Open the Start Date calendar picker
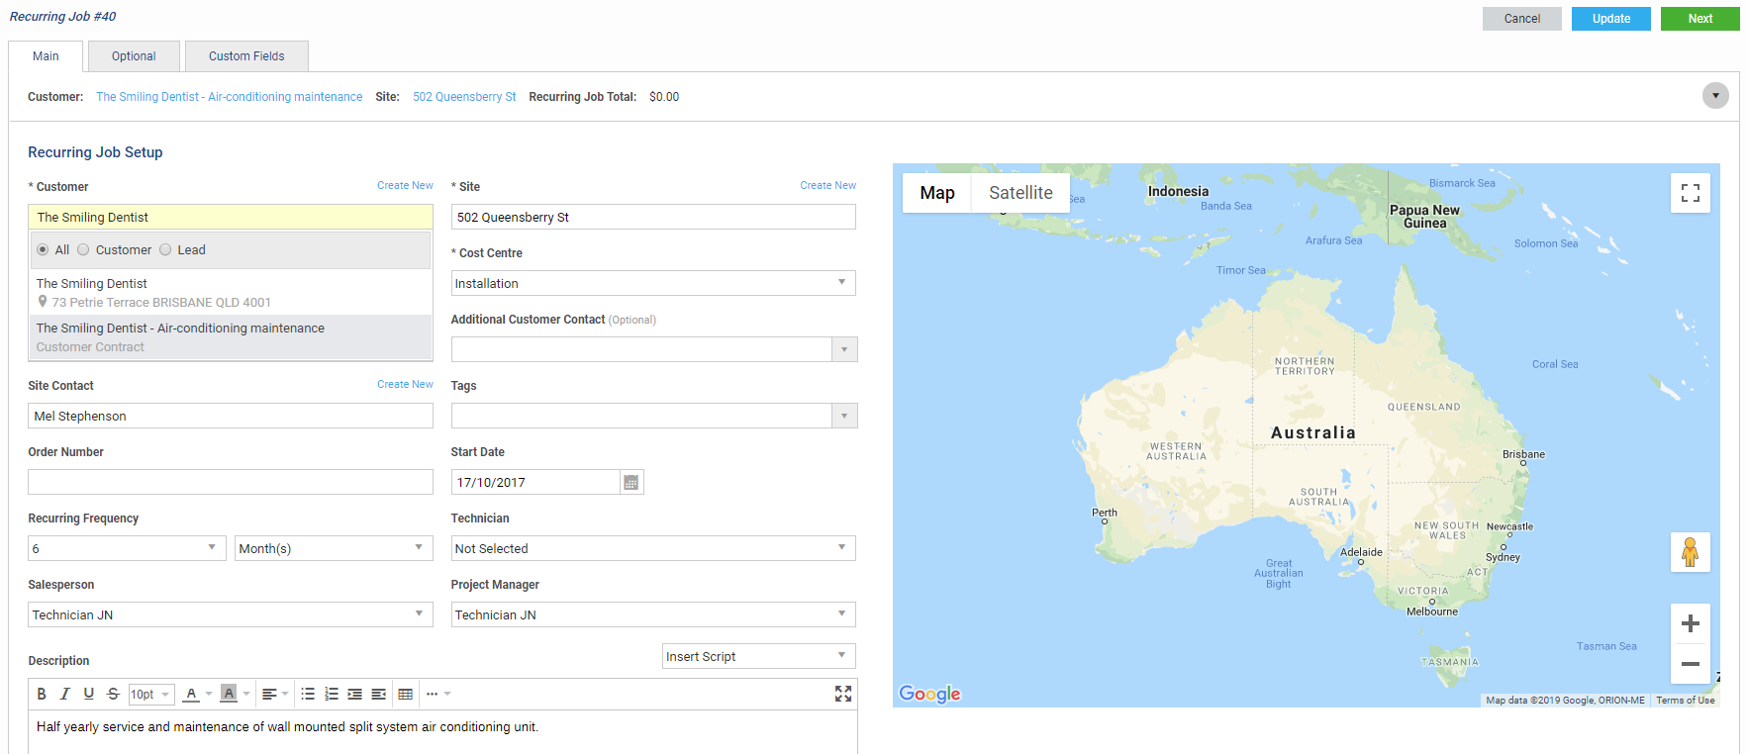The width and height of the screenshot is (1748, 754). [x=631, y=483]
